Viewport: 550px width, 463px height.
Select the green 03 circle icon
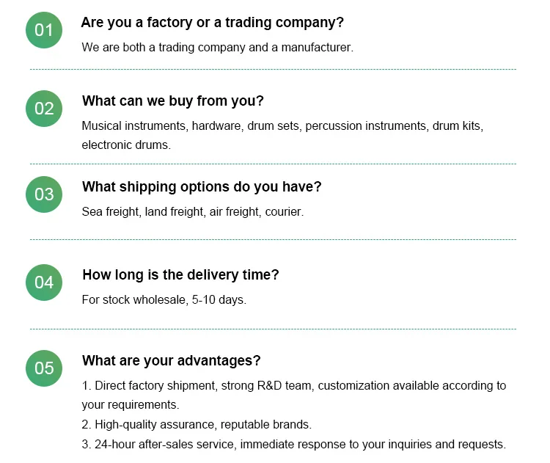tap(44, 194)
